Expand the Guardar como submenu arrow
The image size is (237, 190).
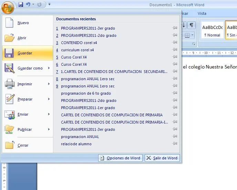point(49,68)
